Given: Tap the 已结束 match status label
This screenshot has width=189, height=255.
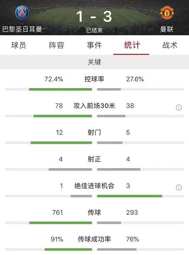Looking at the screenshot, I should coord(94,30).
